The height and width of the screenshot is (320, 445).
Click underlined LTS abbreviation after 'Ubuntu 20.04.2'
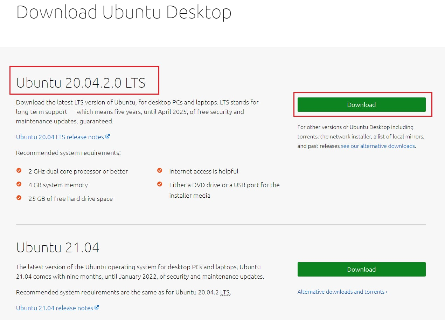pyautogui.click(x=225, y=292)
